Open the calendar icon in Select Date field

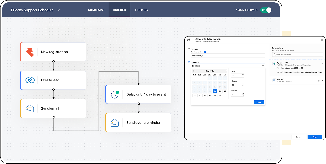pos(263,66)
